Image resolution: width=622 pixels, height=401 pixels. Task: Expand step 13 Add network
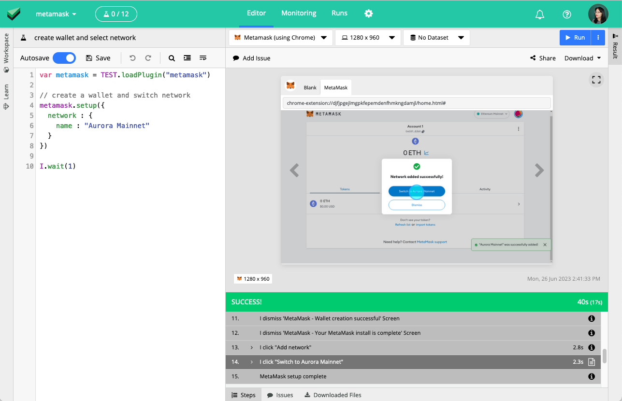click(252, 348)
